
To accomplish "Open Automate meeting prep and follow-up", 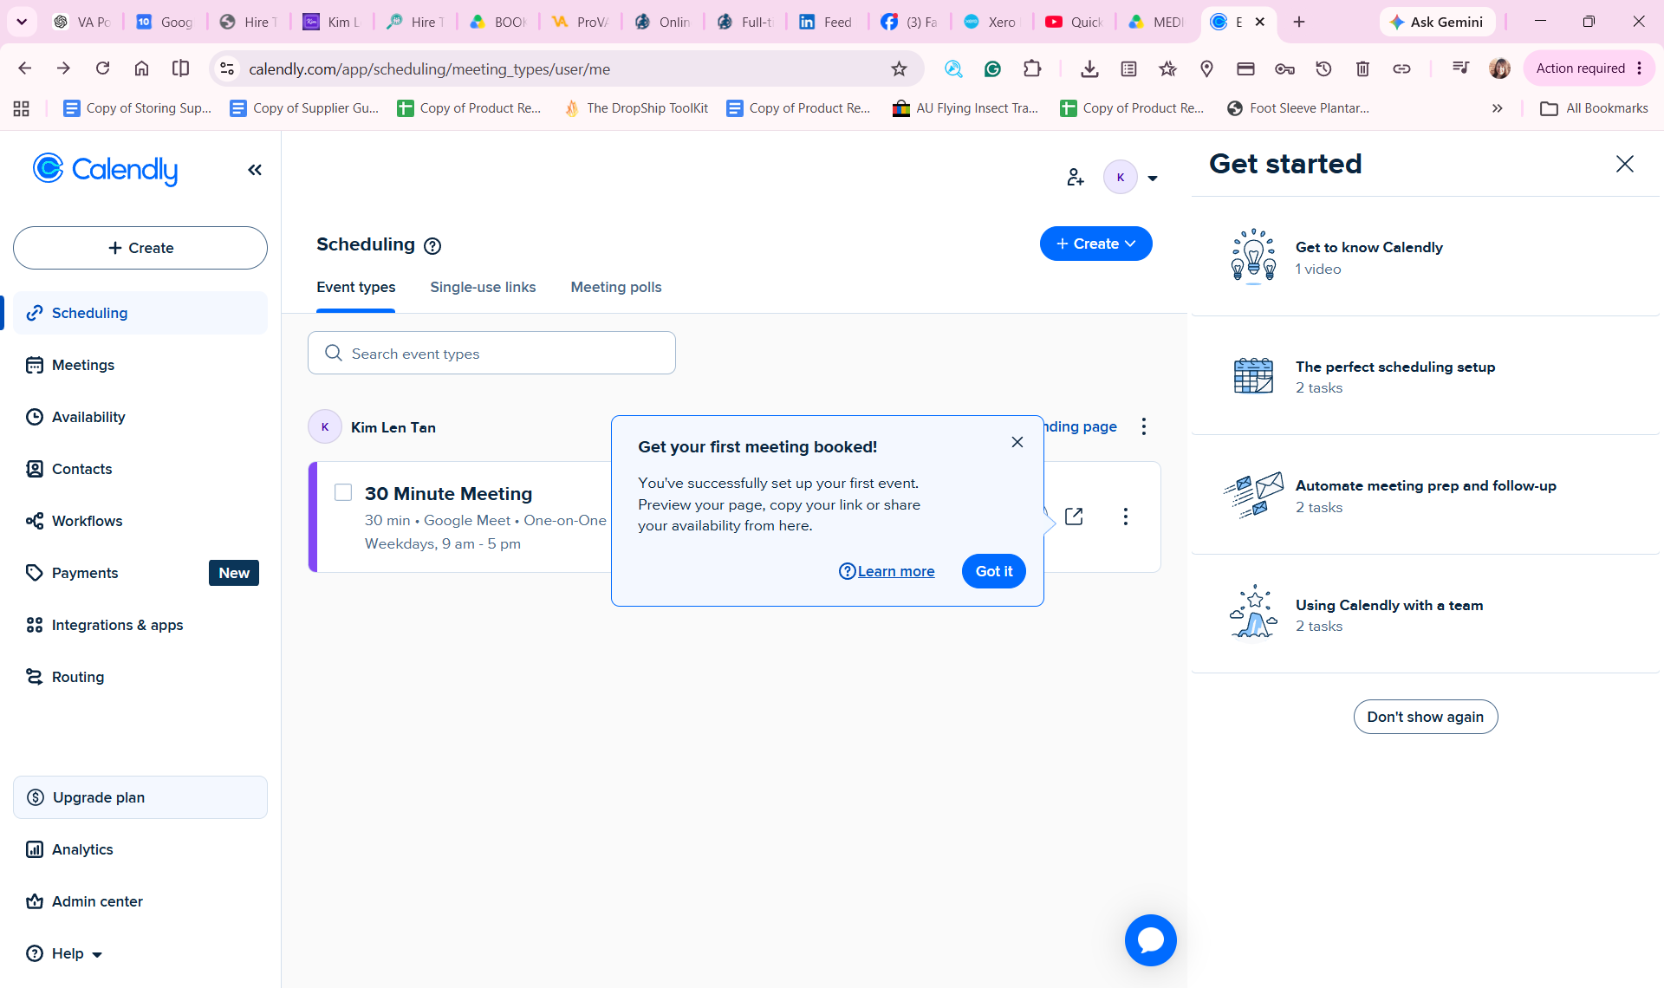I will click(x=1426, y=496).
